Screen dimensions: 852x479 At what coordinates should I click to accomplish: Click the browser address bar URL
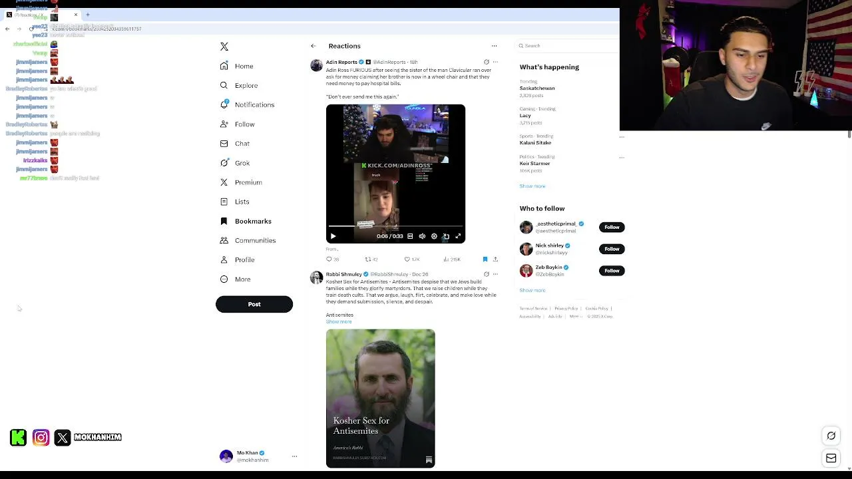97,29
